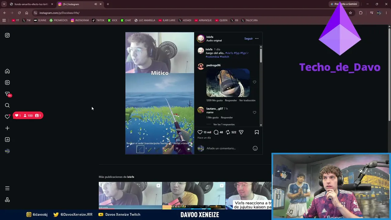
Task: Open the More hamburger menu in sidebar
Action: point(7,188)
